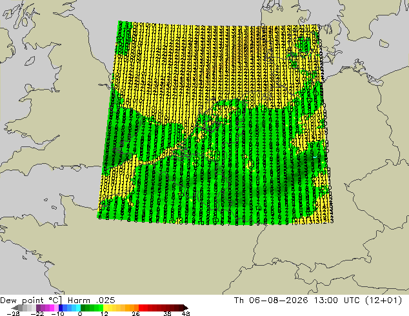The height and width of the screenshot is (316, 409).
Task: Click the cyan legend swatch left of 0
Action: (x=78, y=308)
